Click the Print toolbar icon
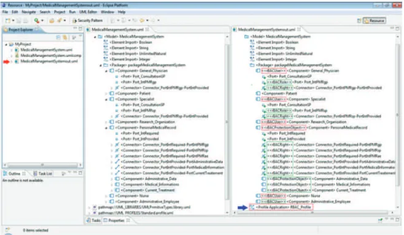This screenshot has height=235, width=404. (26, 20)
